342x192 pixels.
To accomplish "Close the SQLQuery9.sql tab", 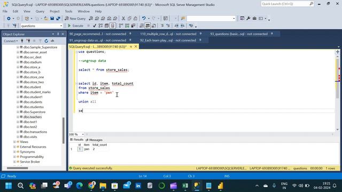I will coord(136,46).
